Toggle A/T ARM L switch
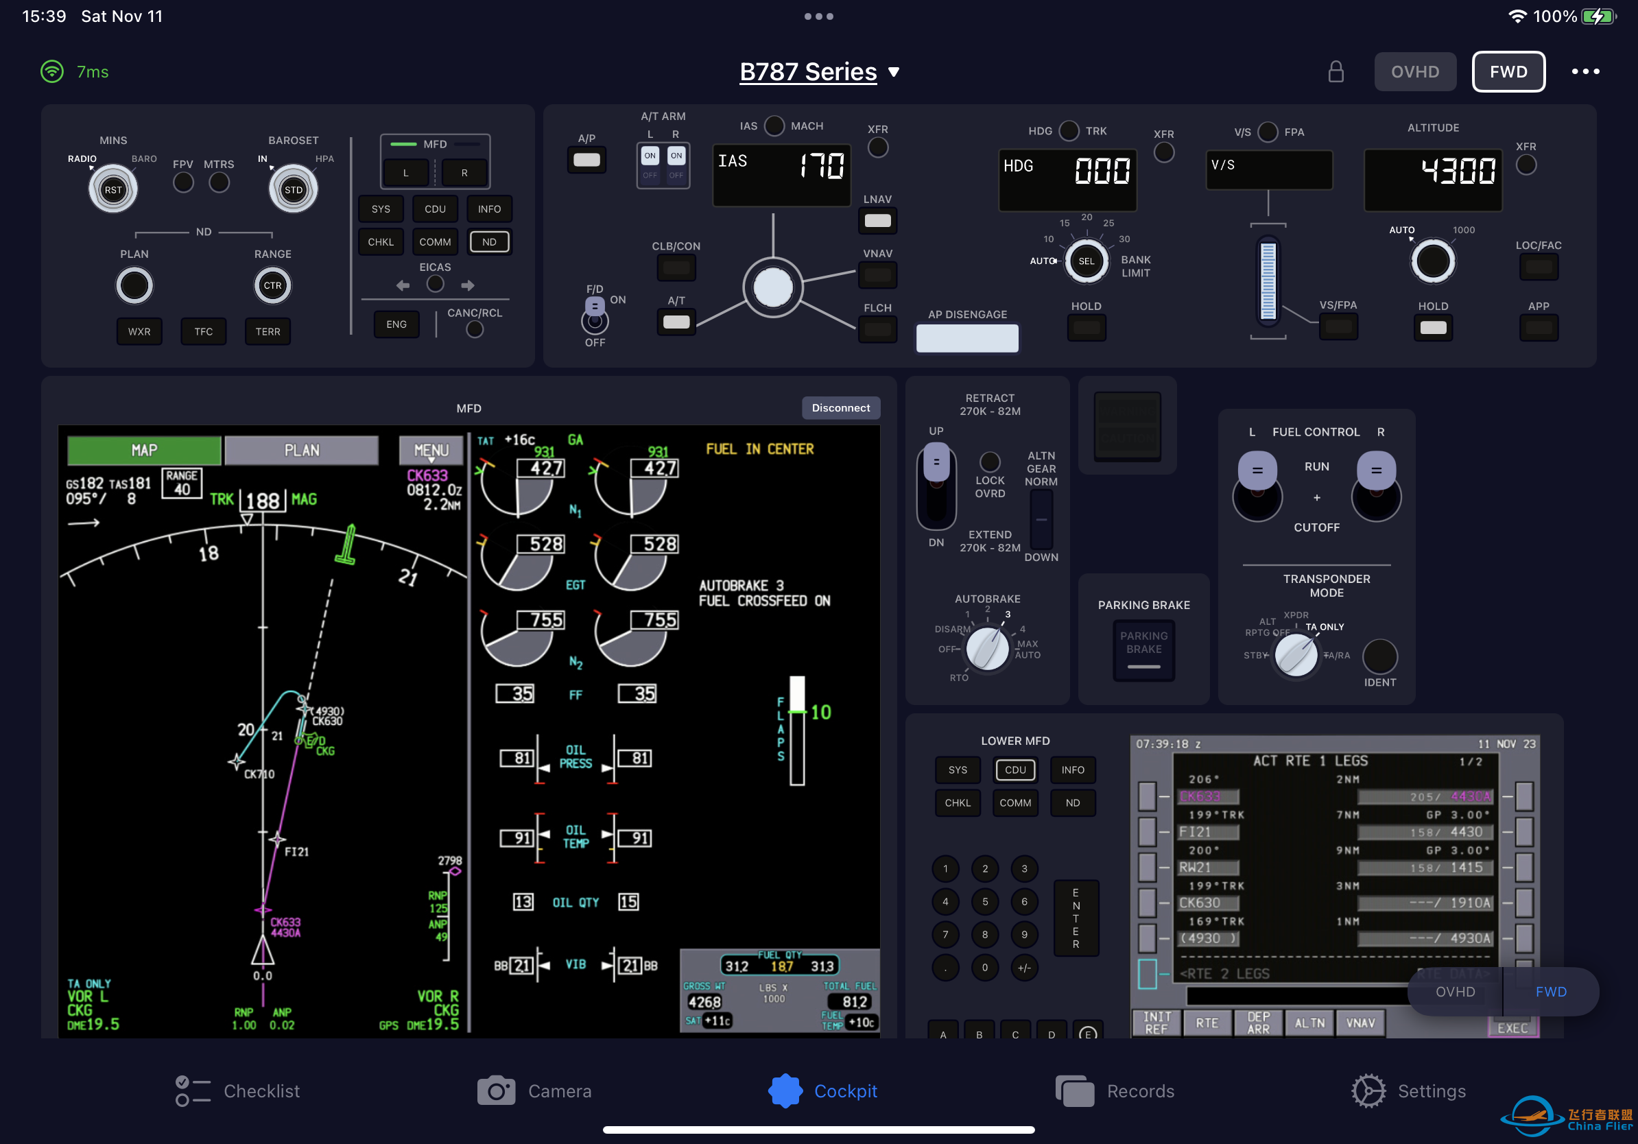This screenshot has width=1638, height=1144. pyautogui.click(x=650, y=165)
